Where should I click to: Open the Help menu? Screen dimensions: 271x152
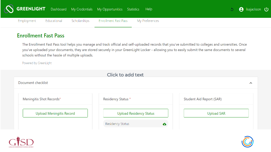pyautogui.click(x=149, y=9)
